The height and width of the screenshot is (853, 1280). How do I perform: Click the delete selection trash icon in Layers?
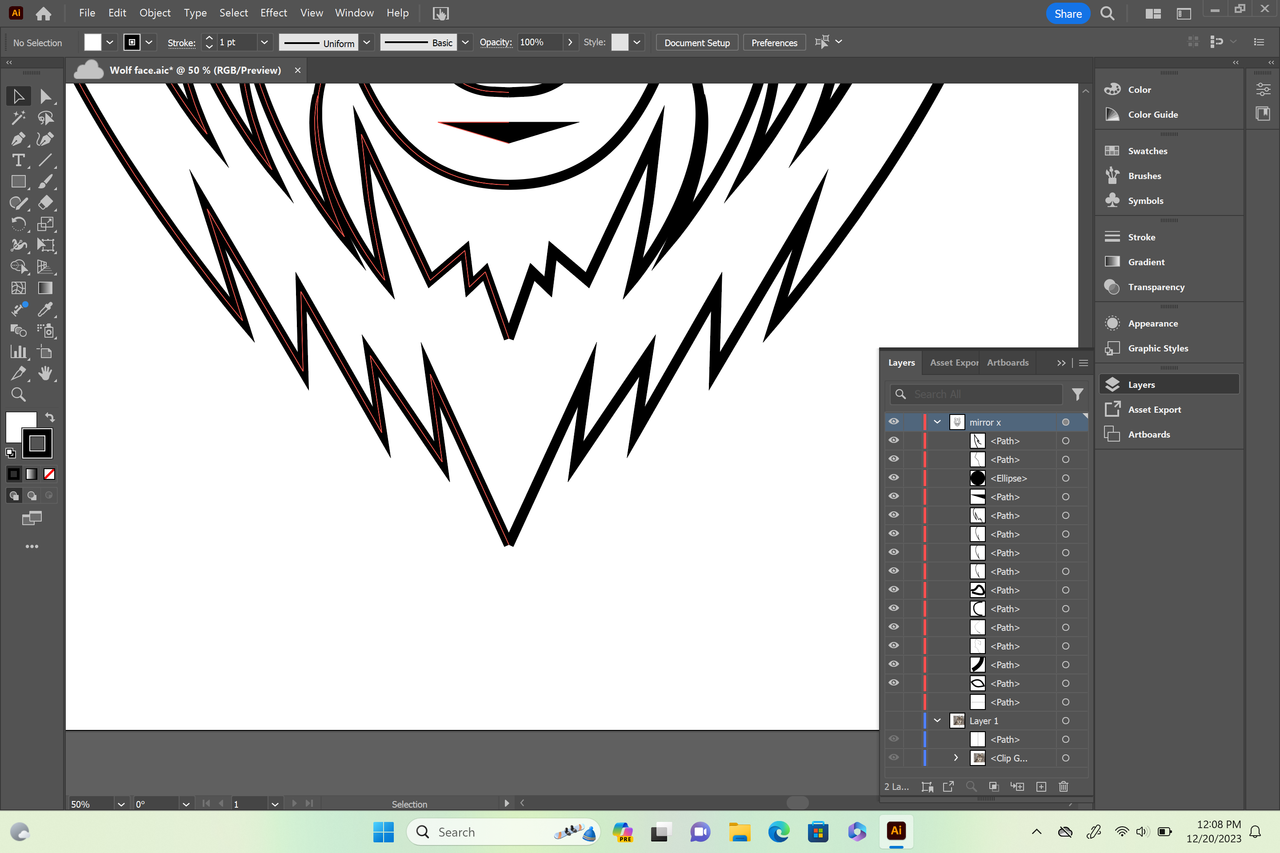(1064, 787)
